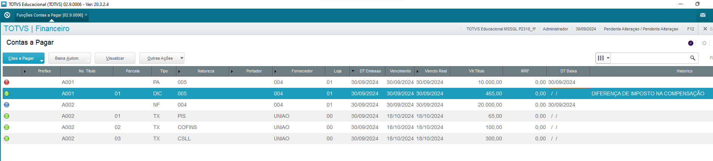
Task: Click the Pendente Alteraçao status label
Action: [x=641, y=29]
